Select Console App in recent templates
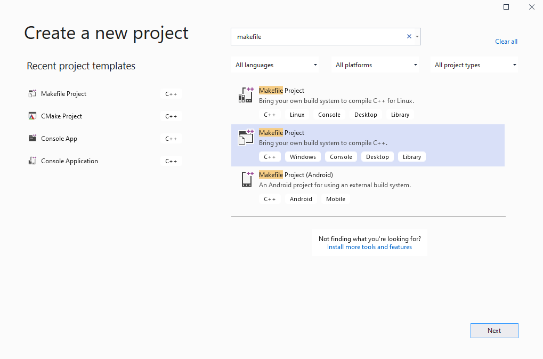543x359 pixels. coord(59,139)
